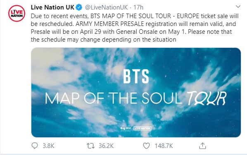Click the 3.8K replies count

pyautogui.click(x=48, y=146)
